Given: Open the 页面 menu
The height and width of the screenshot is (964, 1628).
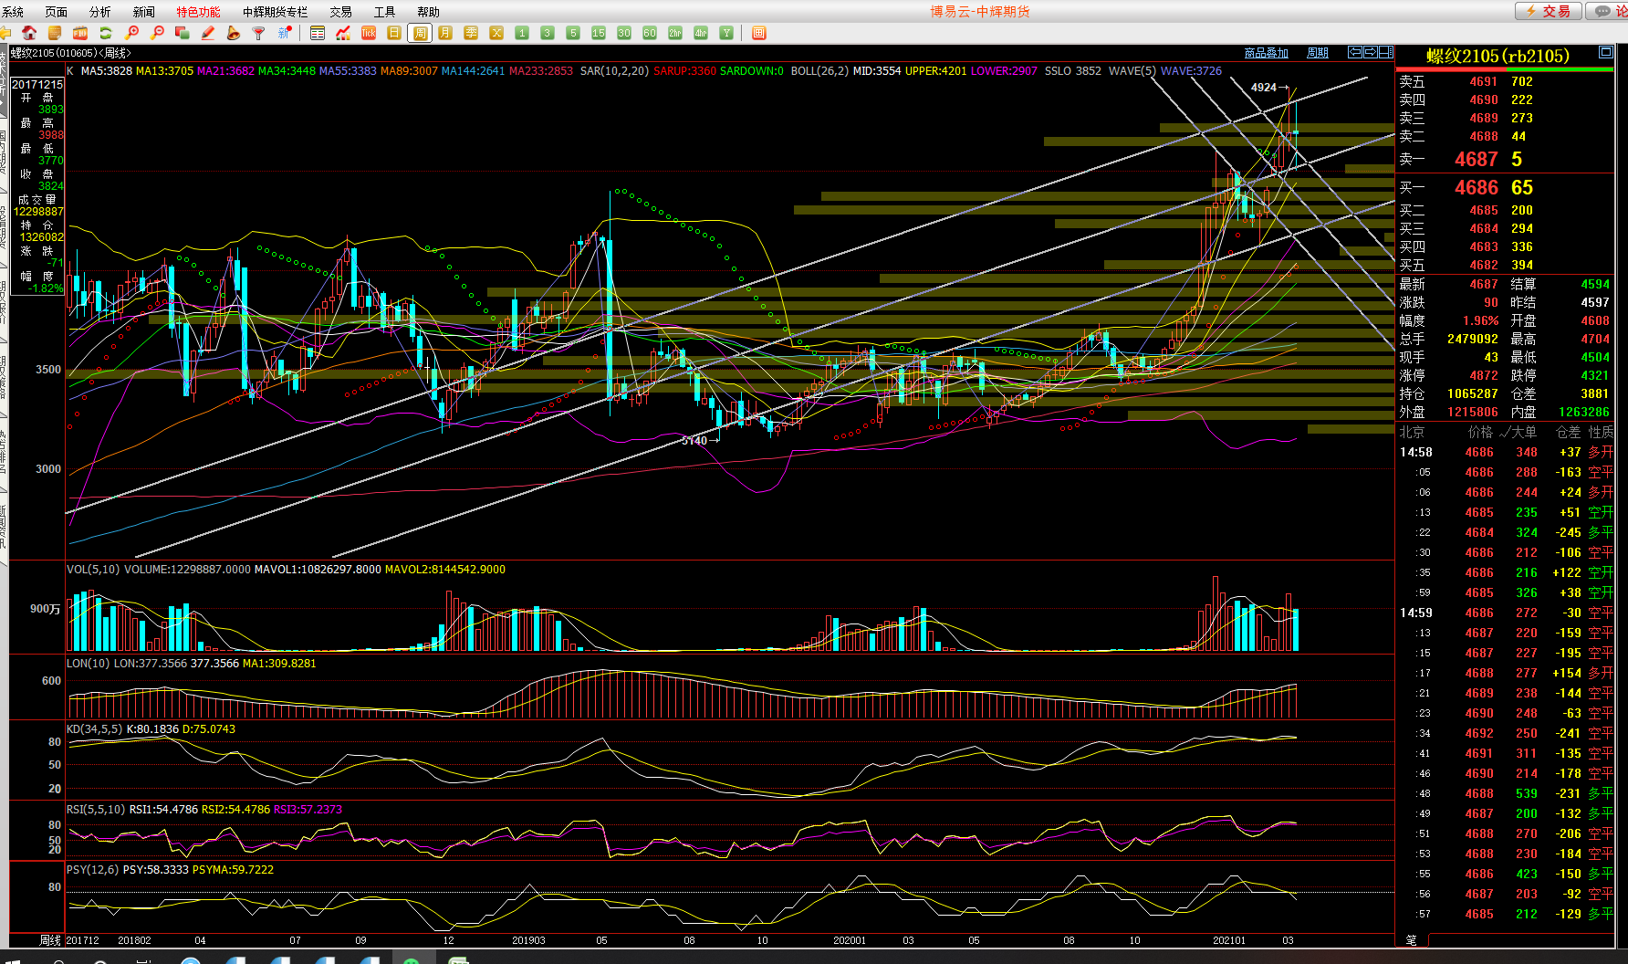Looking at the screenshot, I should (x=57, y=12).
